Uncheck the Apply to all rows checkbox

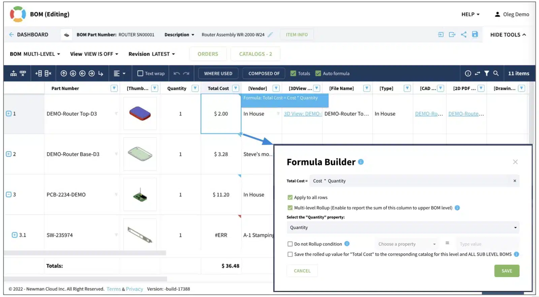[290, 197]
